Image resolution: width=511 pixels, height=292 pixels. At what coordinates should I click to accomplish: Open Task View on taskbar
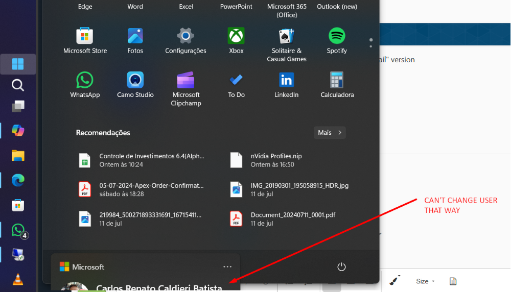(18, 106)
